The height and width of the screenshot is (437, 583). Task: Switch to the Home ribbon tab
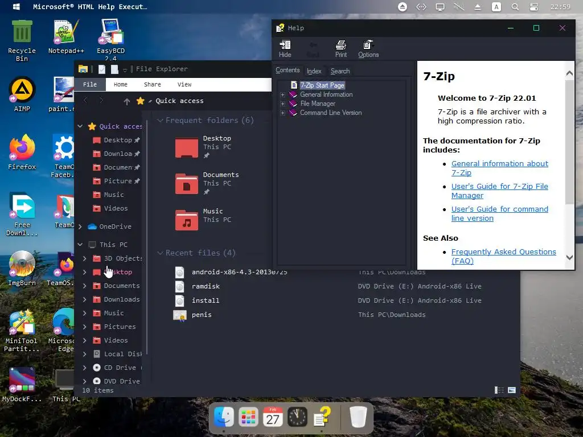tap(121, 84)
